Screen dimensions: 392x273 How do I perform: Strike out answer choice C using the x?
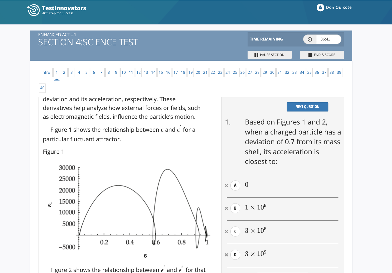point(226,231)
